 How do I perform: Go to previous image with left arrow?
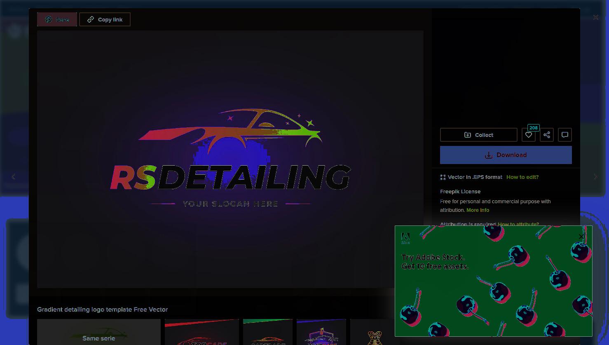(x=14, y=177)
